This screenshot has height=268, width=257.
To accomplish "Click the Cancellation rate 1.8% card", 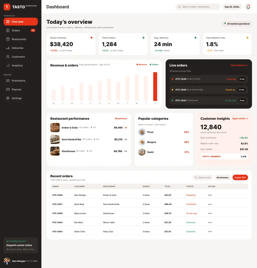I will 227,44.
